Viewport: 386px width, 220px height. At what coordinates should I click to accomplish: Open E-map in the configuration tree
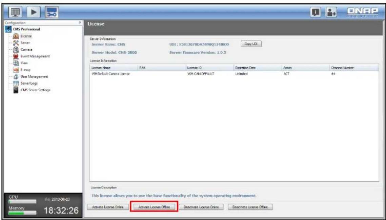[26, 70]
